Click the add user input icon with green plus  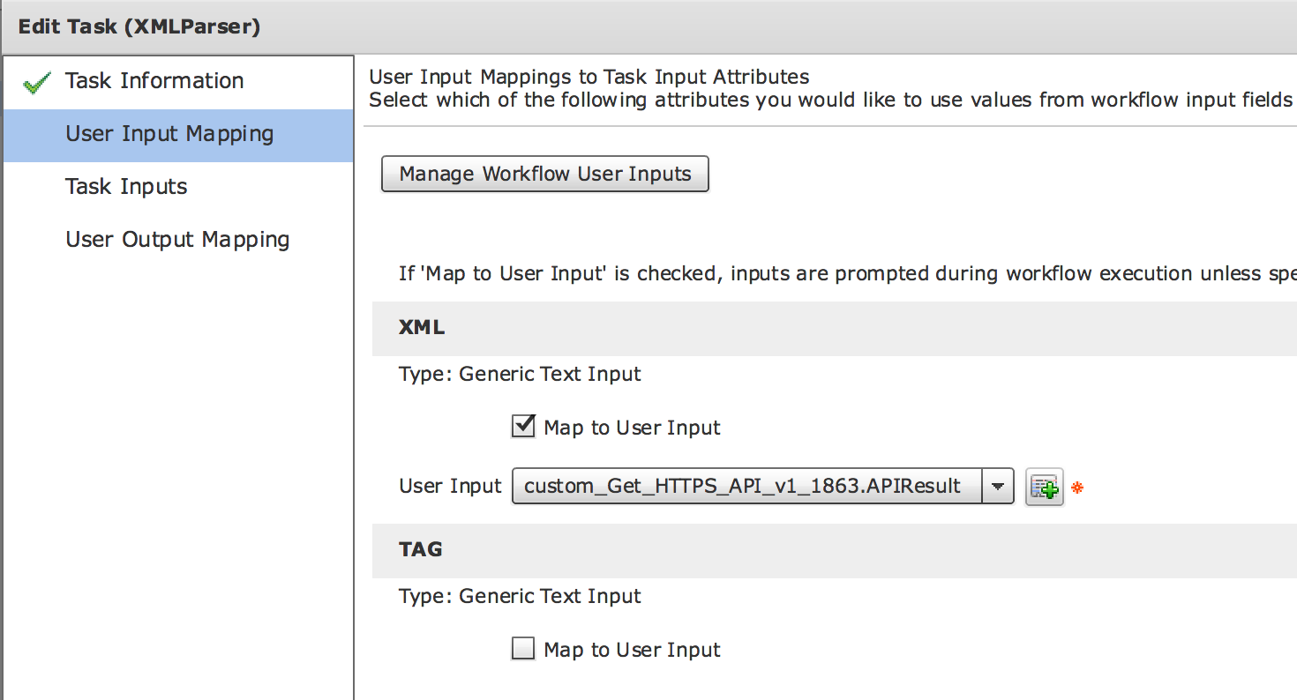(x=1045, y=487)
